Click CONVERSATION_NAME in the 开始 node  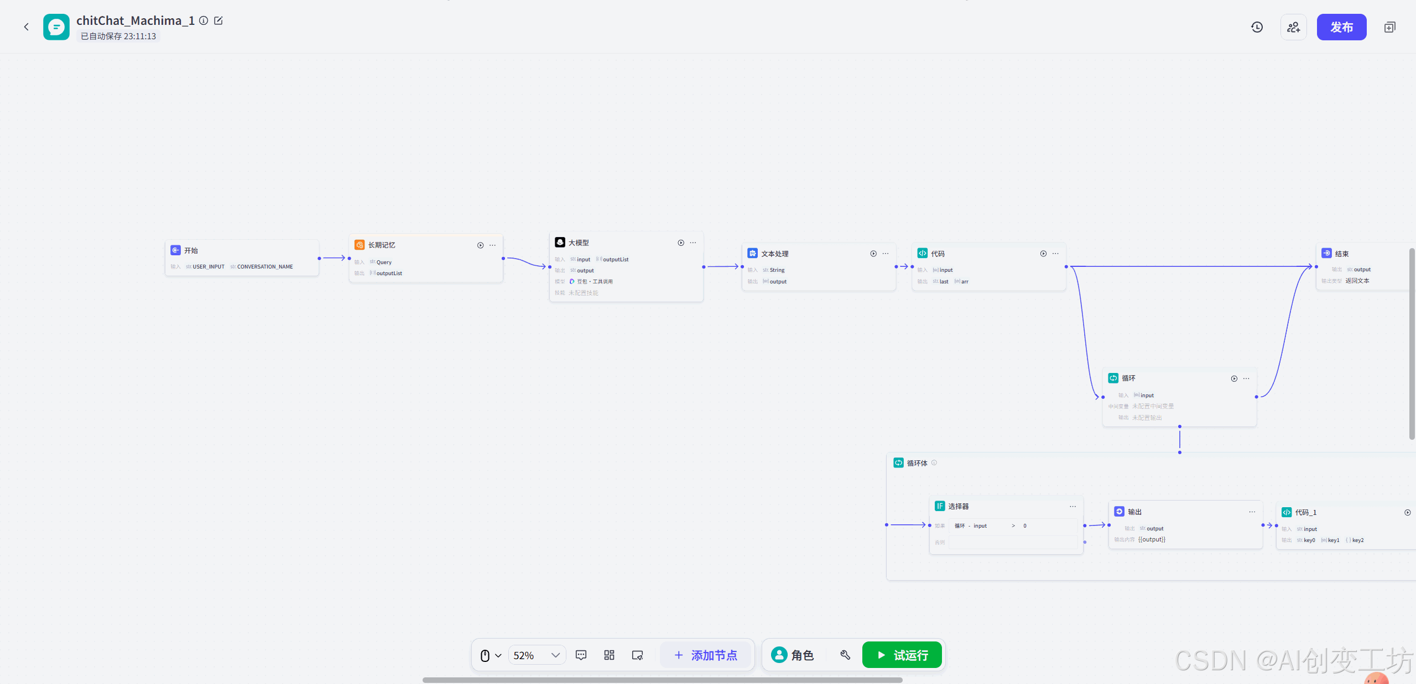pyautogui.click(x=265, y=267)
